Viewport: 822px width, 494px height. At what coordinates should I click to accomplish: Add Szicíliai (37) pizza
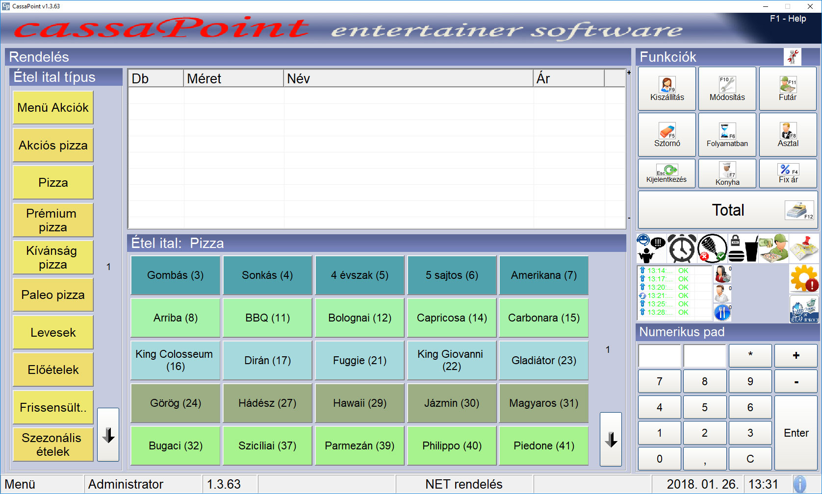pos(267,446)
